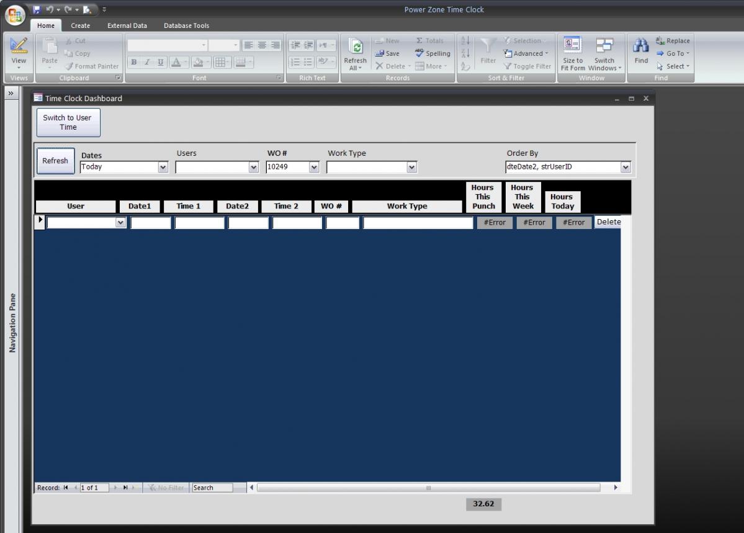The image size is (744, 533).
Task: Open the Database Tools tab
Action: tap(187, 25)
